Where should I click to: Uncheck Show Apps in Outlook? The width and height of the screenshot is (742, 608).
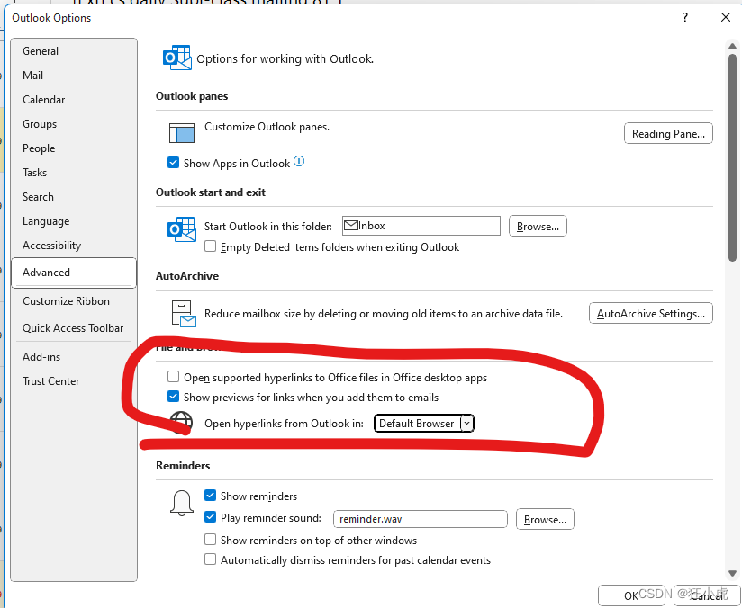173,163
